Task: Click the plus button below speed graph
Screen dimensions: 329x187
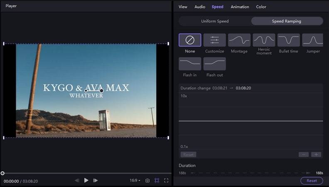Action: pos(316,155)
